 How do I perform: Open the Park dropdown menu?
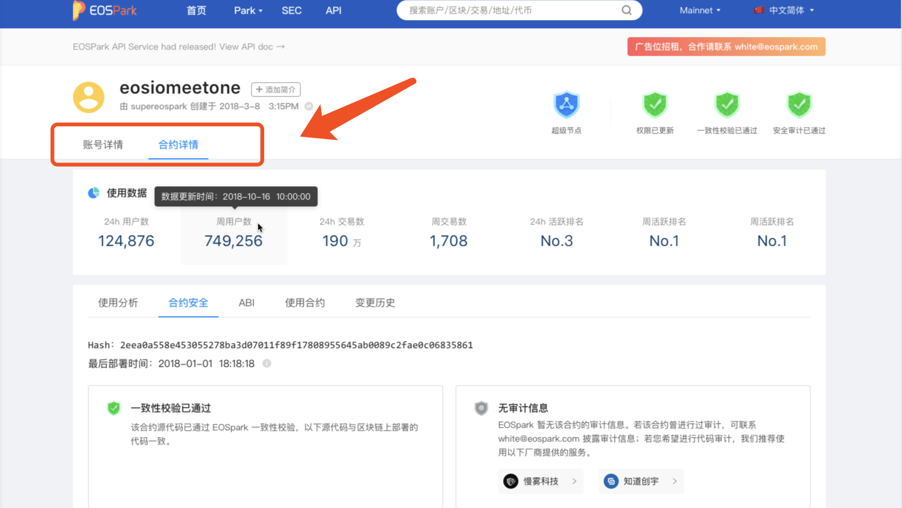pos(248,10)
